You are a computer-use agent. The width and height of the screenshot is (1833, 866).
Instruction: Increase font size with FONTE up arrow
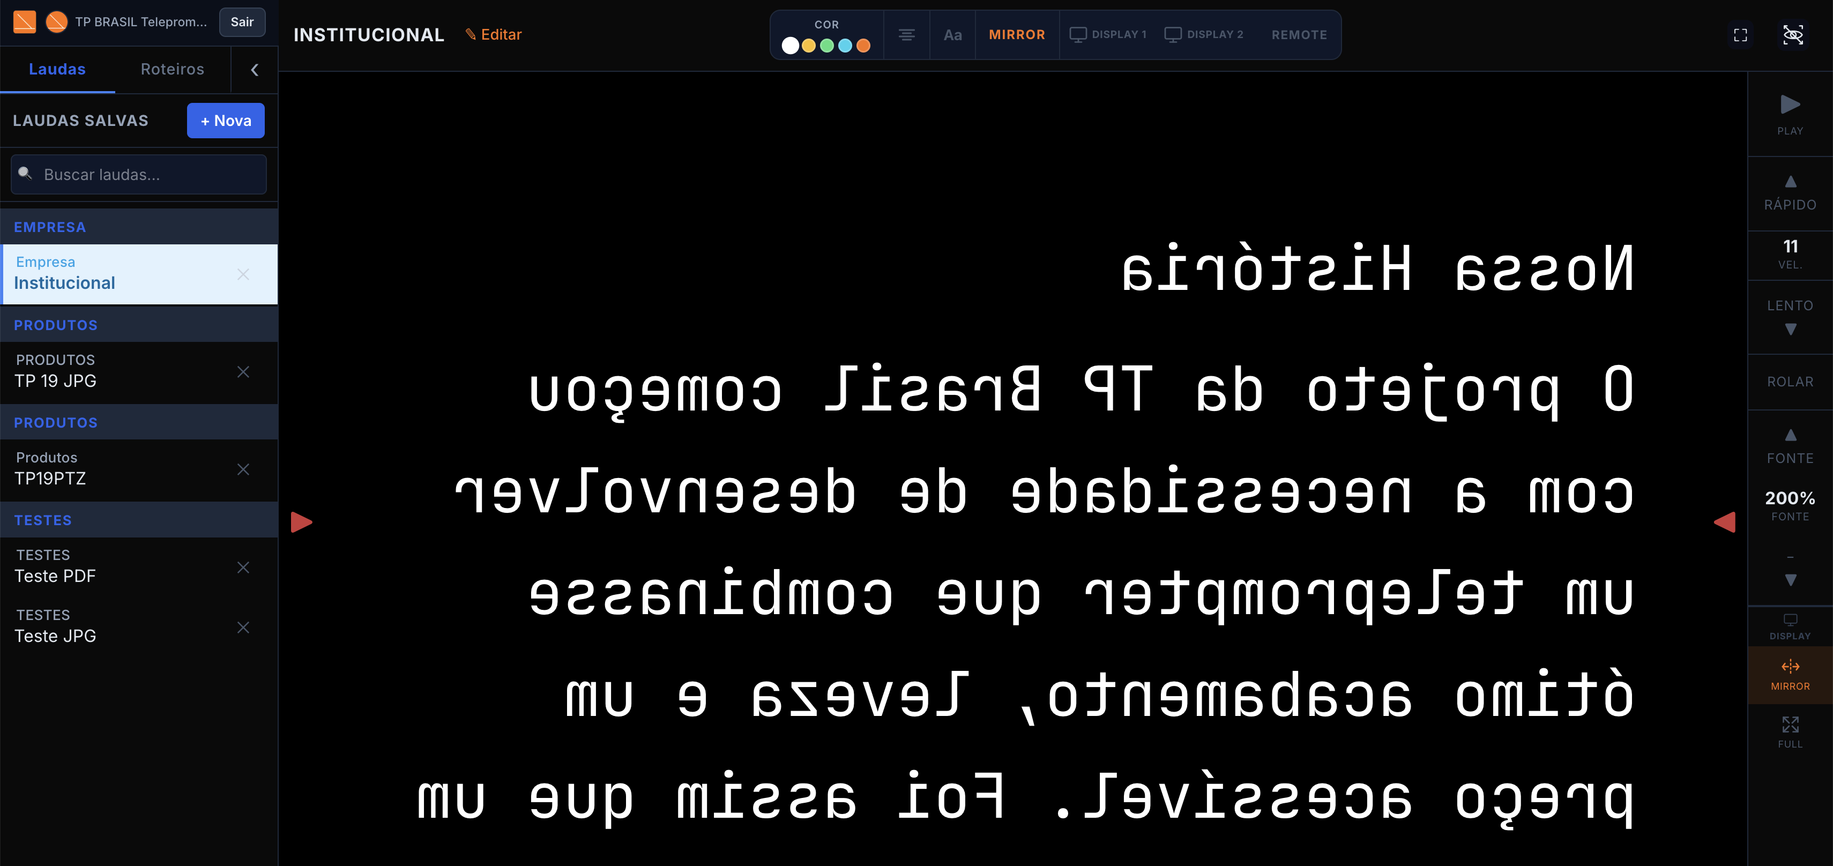coord(1790,447)
